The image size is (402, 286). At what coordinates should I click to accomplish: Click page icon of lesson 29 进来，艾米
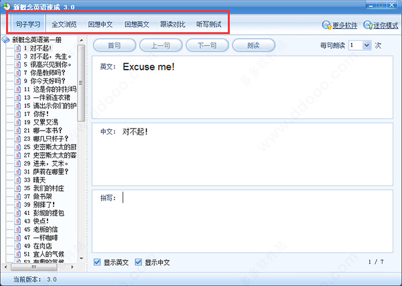[x=17, y=163]
